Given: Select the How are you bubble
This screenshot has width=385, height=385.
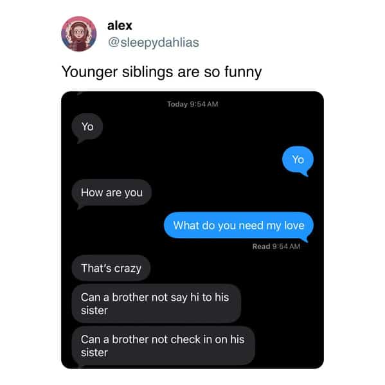Looking at the screenshot, I should coord(112,193).
